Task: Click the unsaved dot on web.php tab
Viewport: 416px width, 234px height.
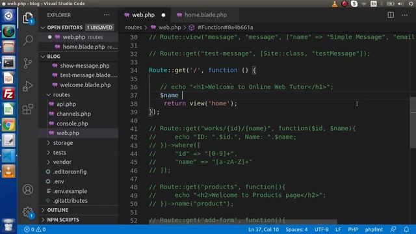Action: 163,15
